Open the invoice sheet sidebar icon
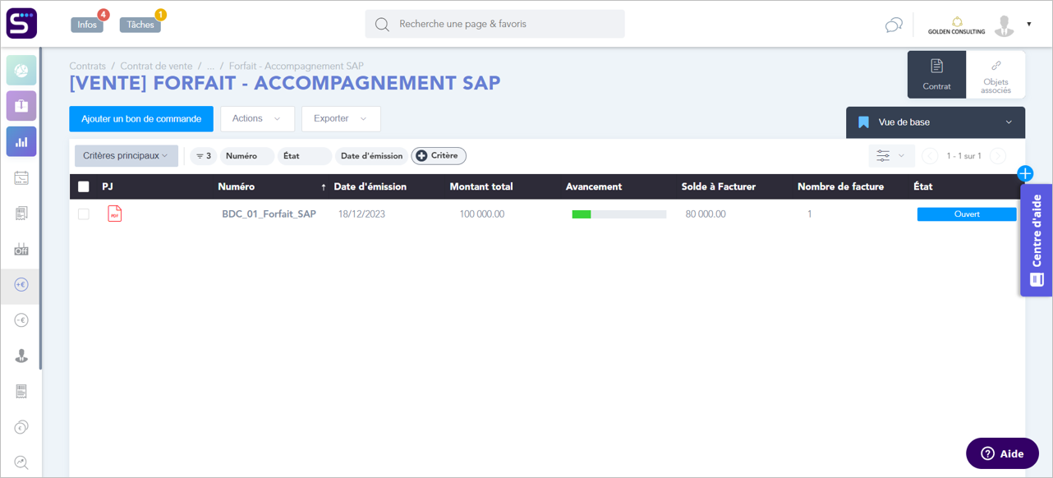The width and height of the screenshot is (1053, 478). pos(21,391)
